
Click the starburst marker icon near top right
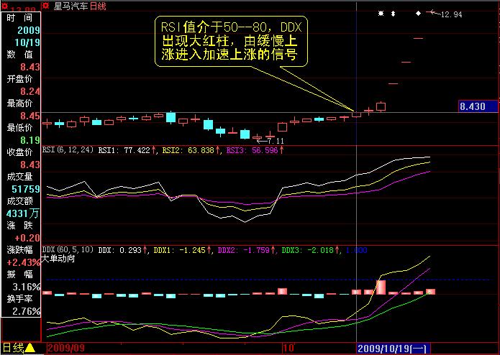[381, 14]
